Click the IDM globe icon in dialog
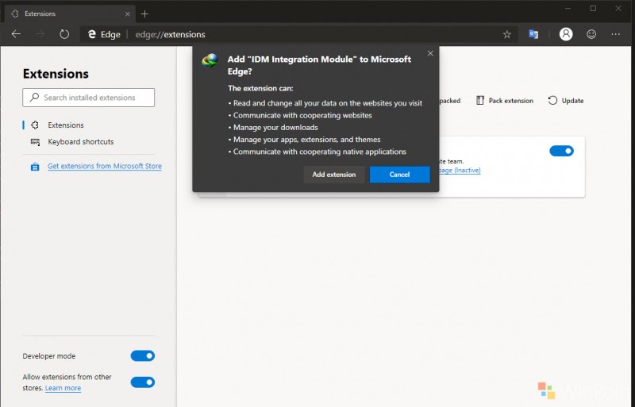635x407 pixels. (x=210, y=61)
